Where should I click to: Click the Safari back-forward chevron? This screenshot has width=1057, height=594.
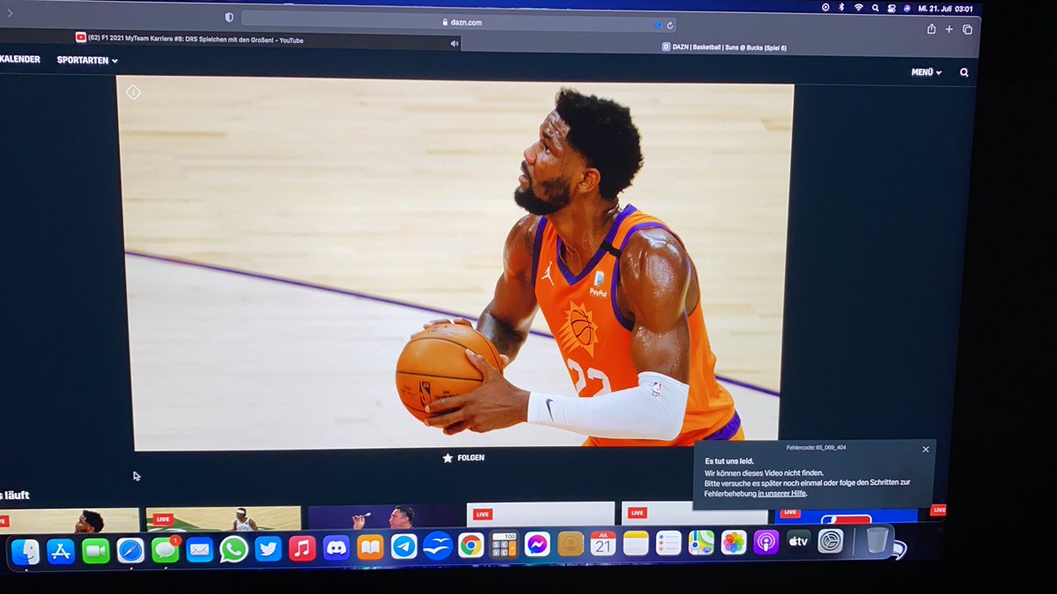tap(10, 13)
